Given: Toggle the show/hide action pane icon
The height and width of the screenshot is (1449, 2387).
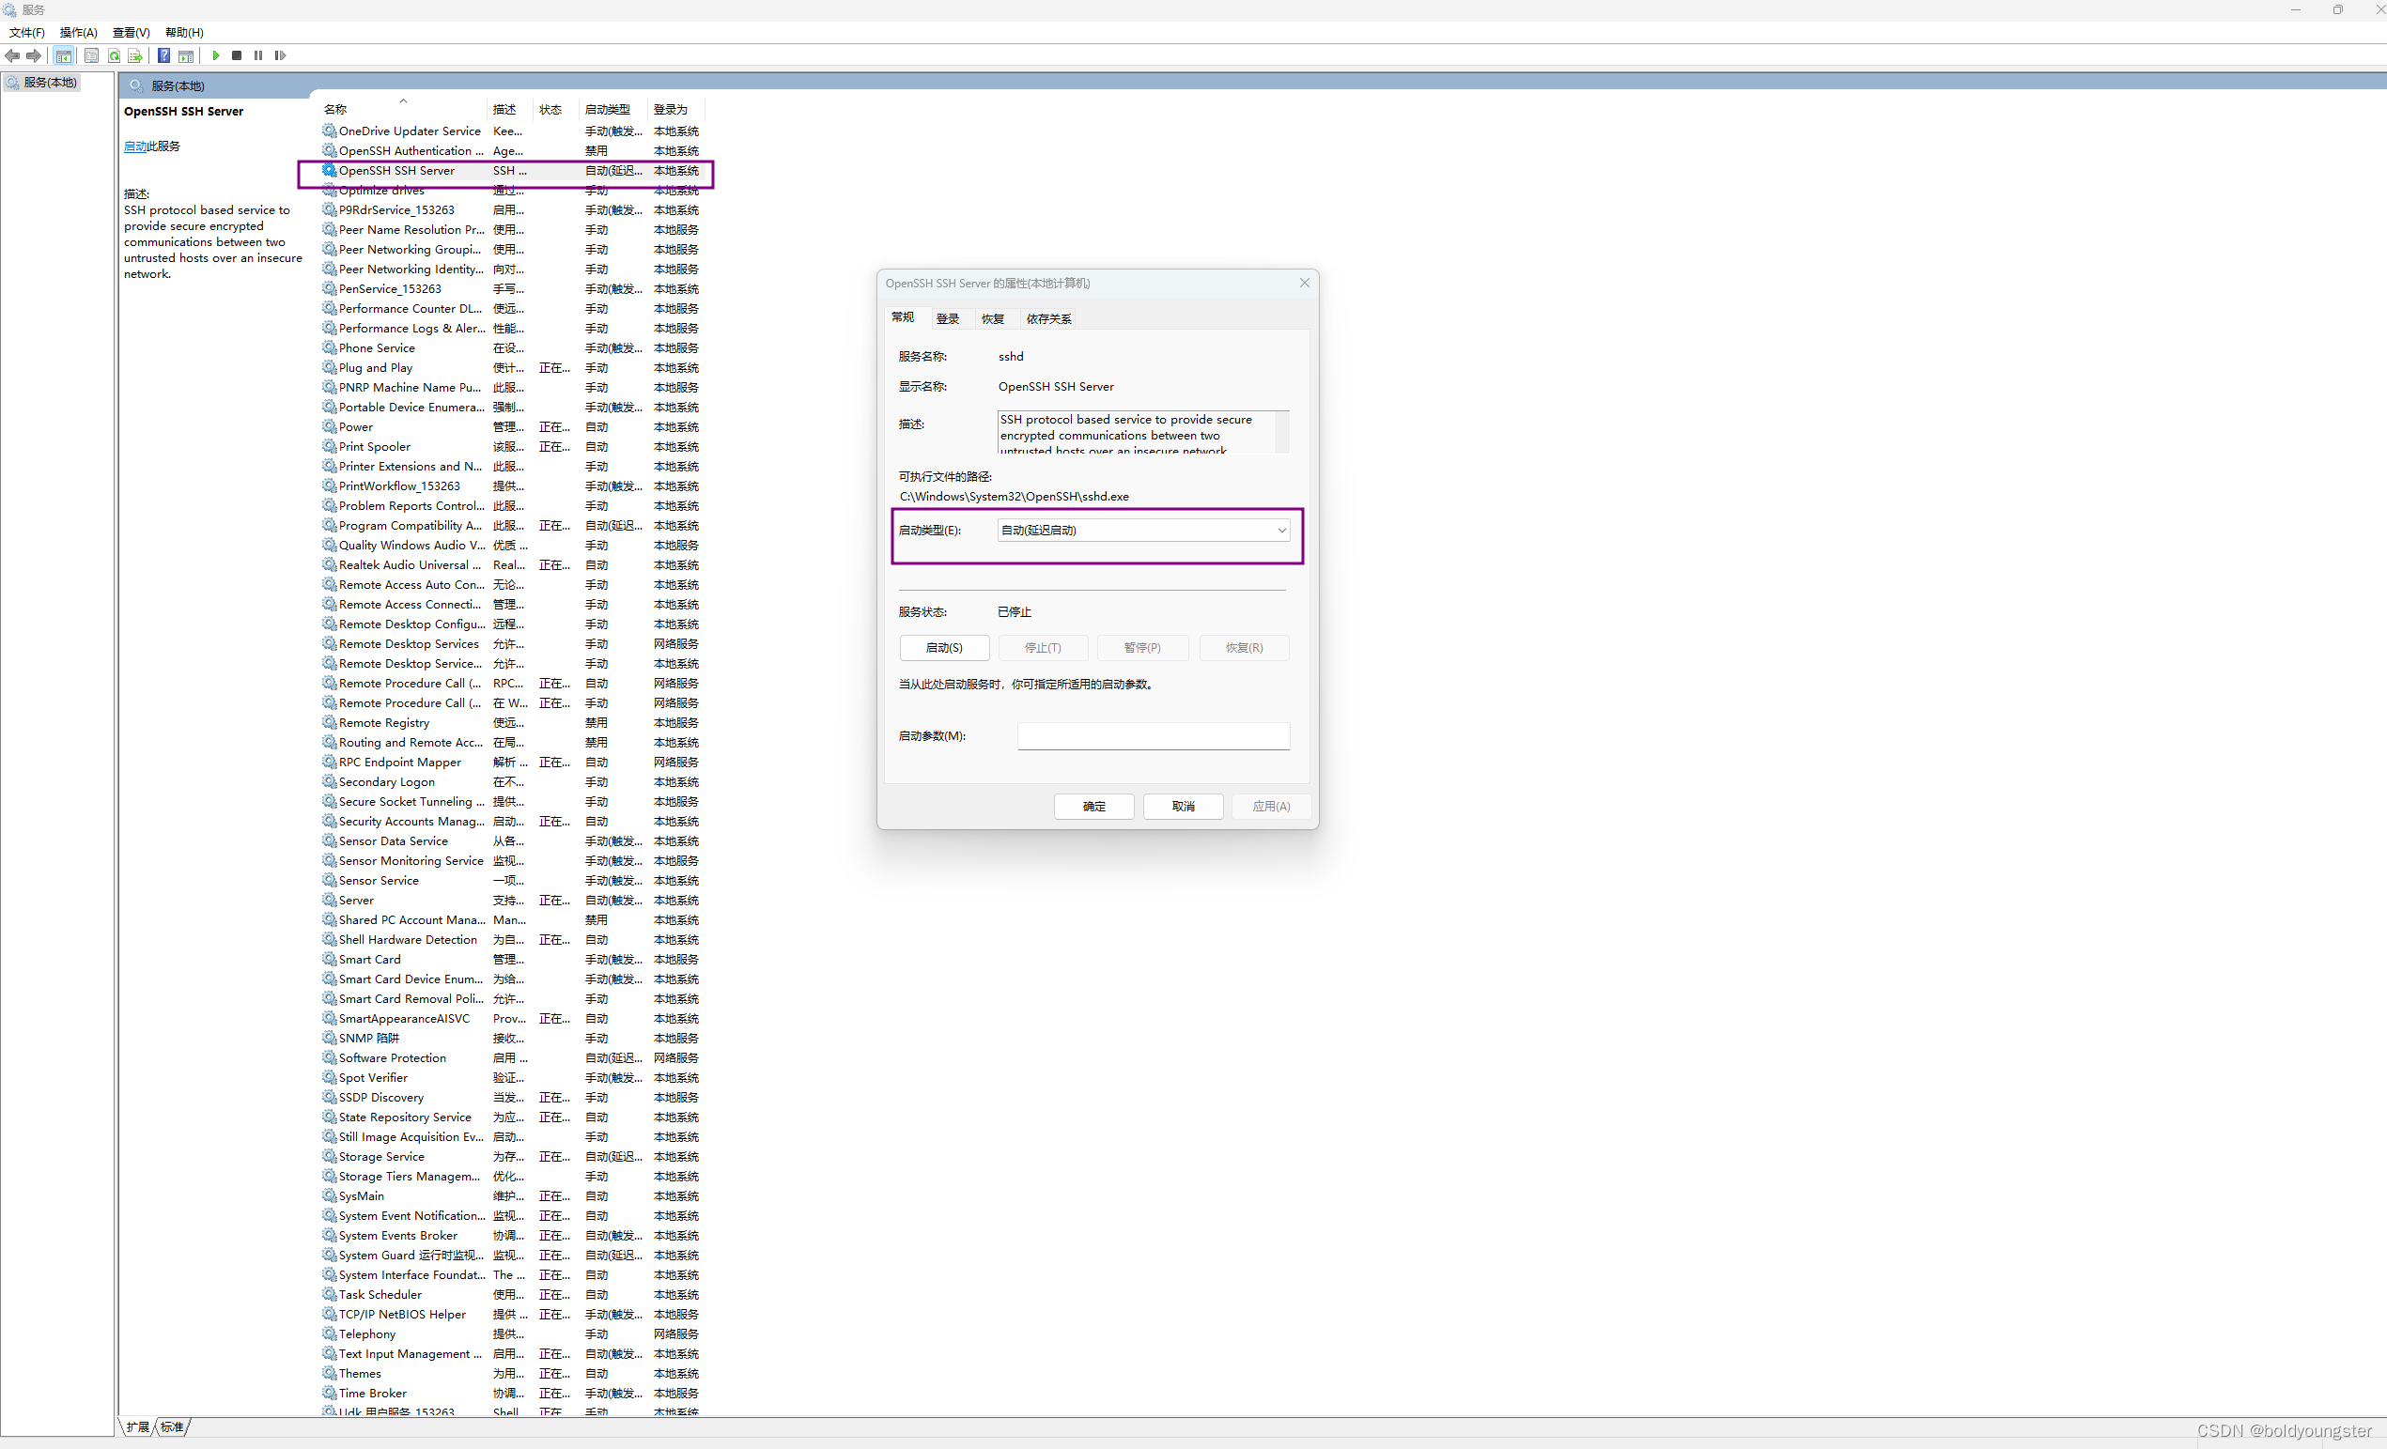Looking at the screenshot, I should click(x=186, y=56).
